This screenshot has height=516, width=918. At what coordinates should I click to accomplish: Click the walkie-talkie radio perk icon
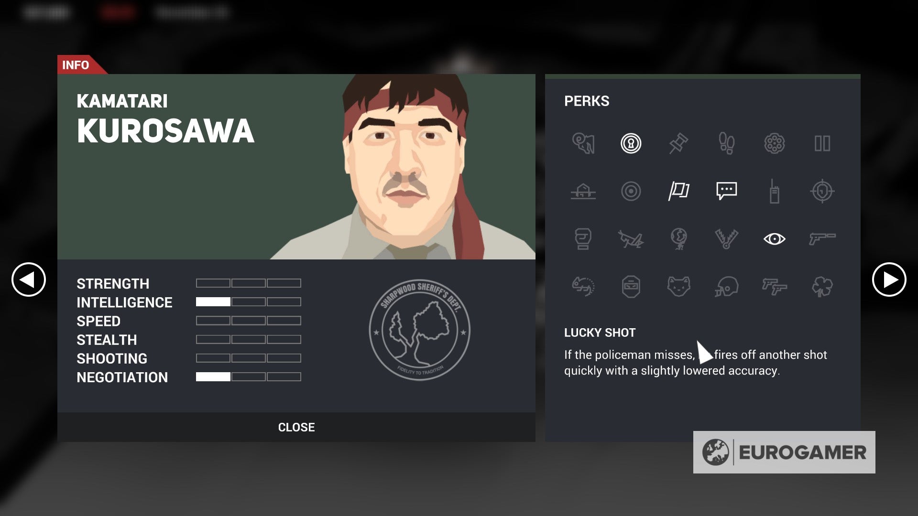[x=774, y=191]
